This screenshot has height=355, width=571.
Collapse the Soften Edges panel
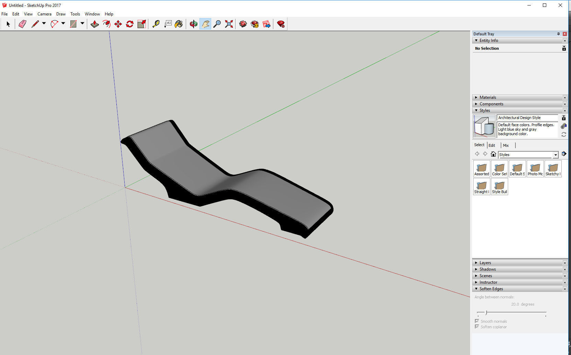pos(476,289)
